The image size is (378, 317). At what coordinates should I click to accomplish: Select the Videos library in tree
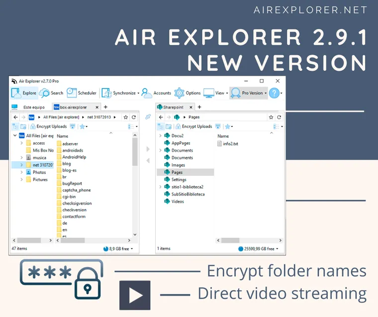[x=174, y=202]
